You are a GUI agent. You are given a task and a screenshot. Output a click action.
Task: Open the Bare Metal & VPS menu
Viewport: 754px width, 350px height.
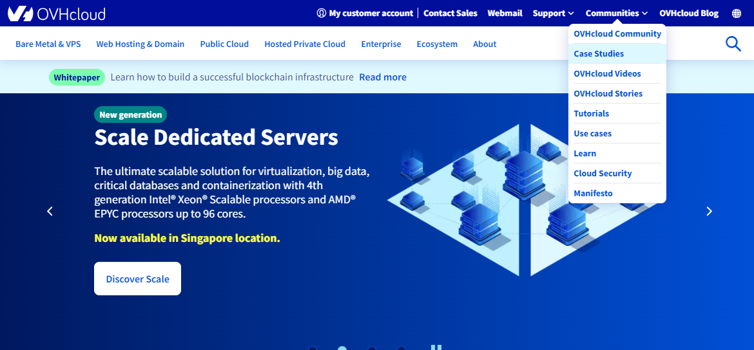(48, 44)
